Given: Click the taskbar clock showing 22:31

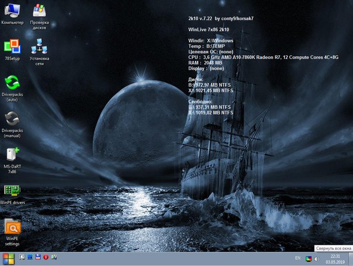Looking at the screenshot, I should click(335, 259).
